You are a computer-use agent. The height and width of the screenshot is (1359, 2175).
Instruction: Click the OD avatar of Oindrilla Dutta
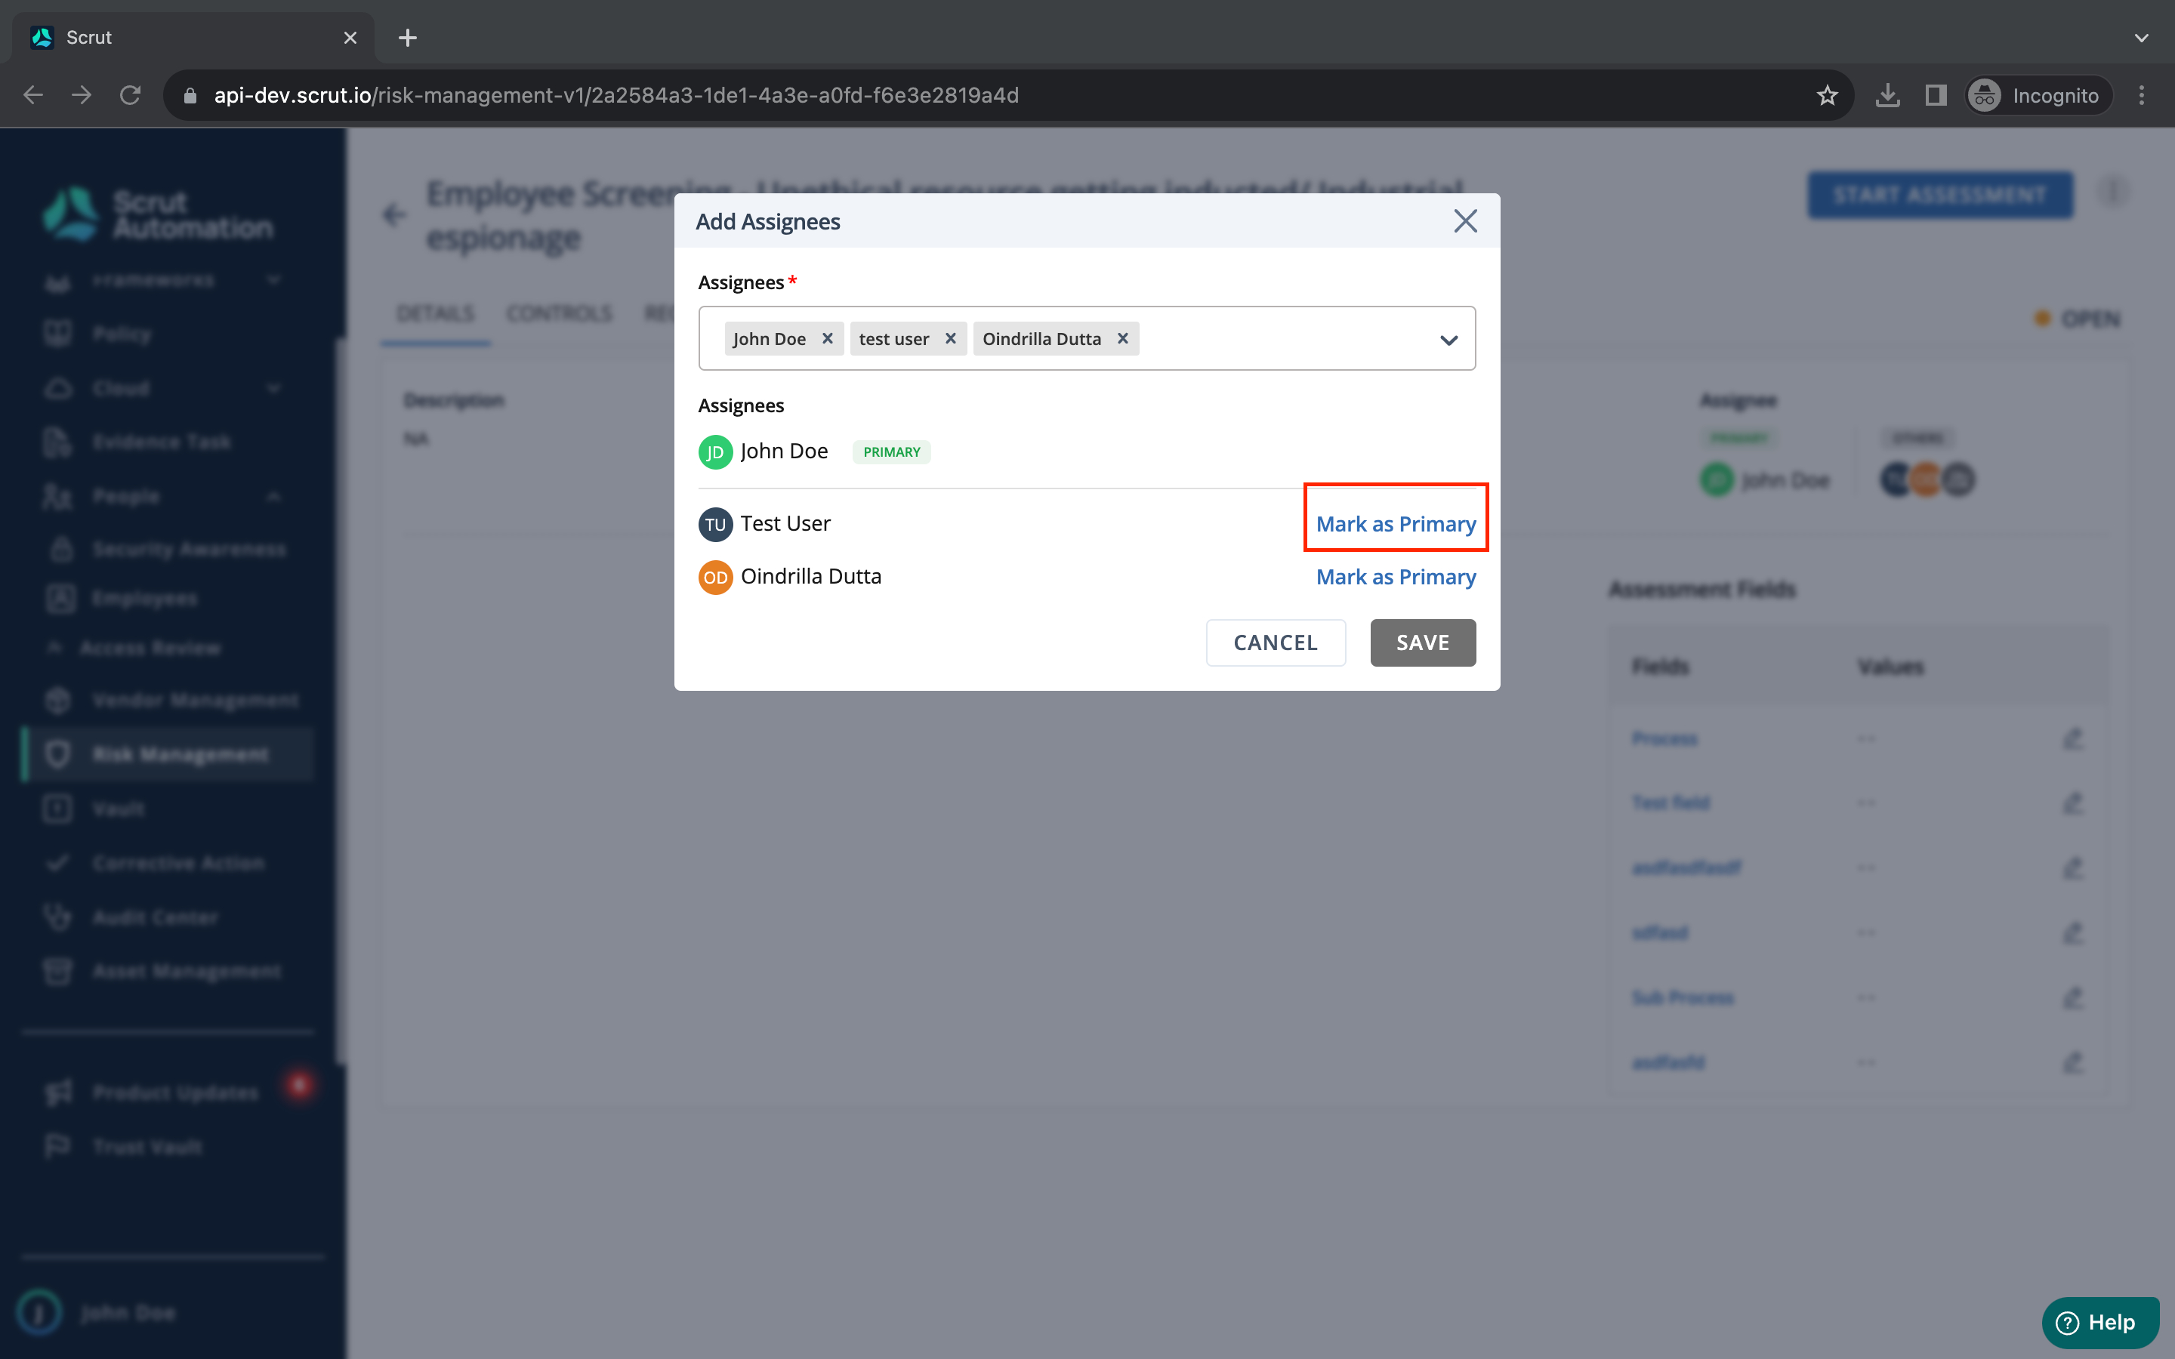(x=715, y=577)
